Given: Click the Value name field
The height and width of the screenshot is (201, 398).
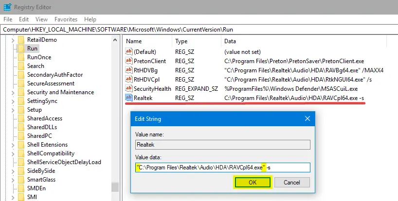Looking at the screenshot, I should (223, 145).
